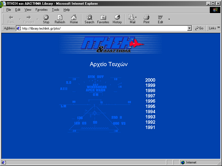Open the Help menu

pos(67,10)
